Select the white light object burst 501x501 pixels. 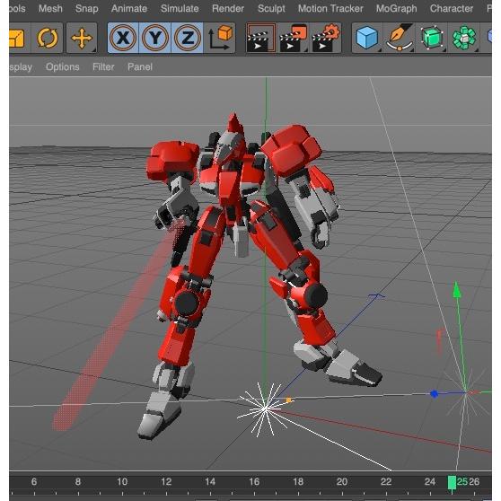pyautogui.click(x=265, y=409)
